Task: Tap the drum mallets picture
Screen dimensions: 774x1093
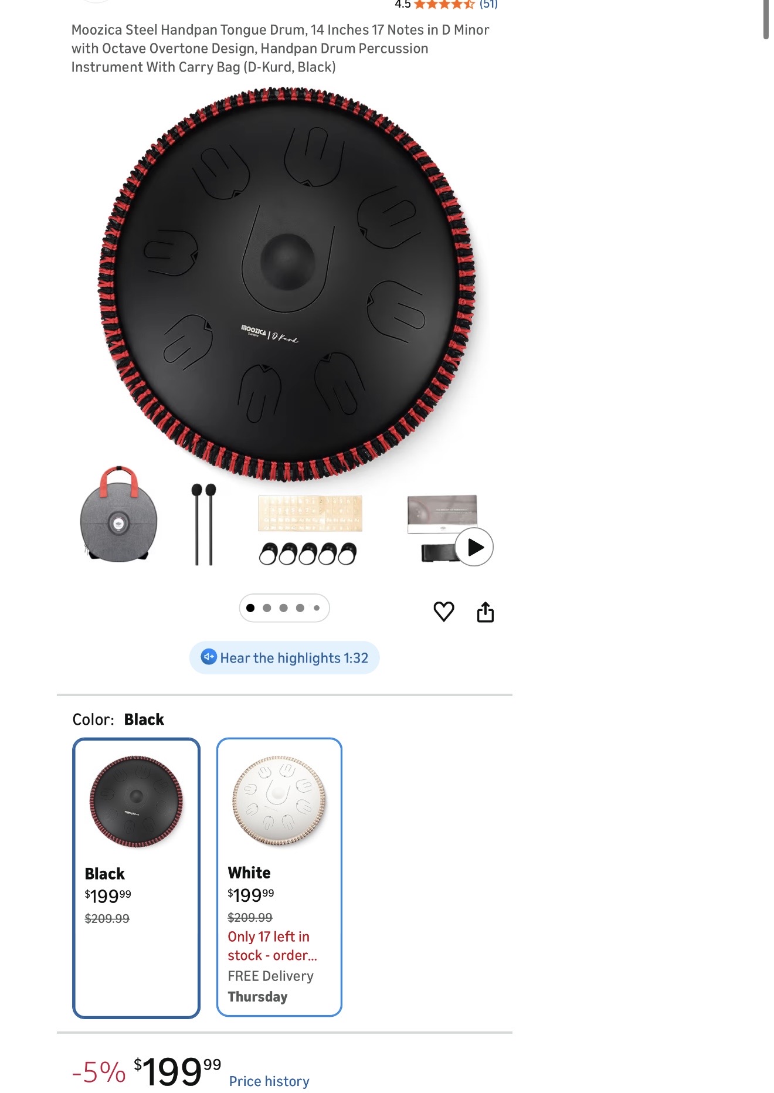Action: [x=203, y=524]
